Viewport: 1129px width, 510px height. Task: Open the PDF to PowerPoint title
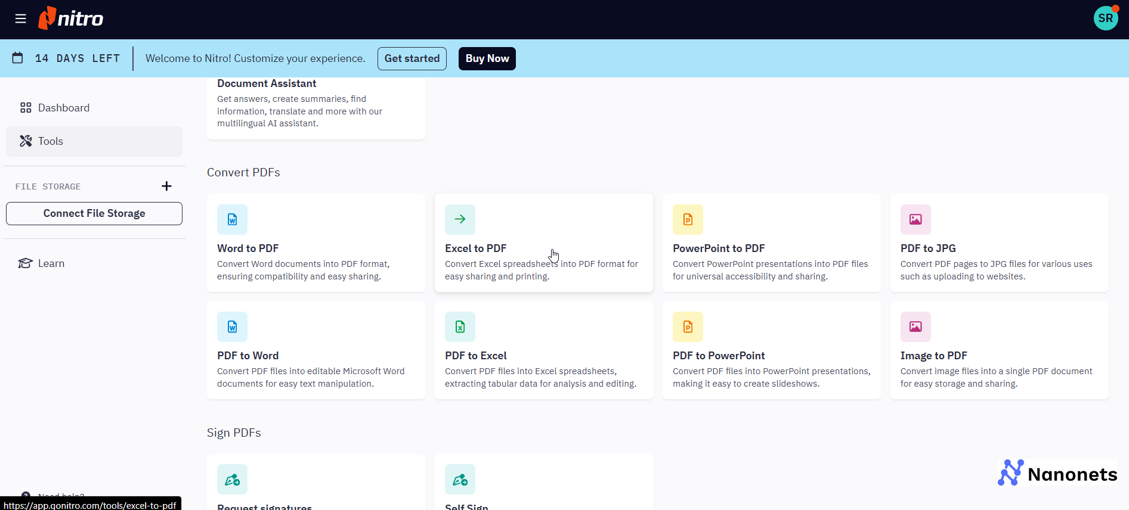pyautogui.click(x=719, y=356)
